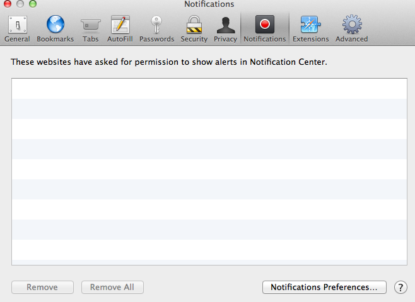Open the Tabs preferences pane

tap(91, 28)
